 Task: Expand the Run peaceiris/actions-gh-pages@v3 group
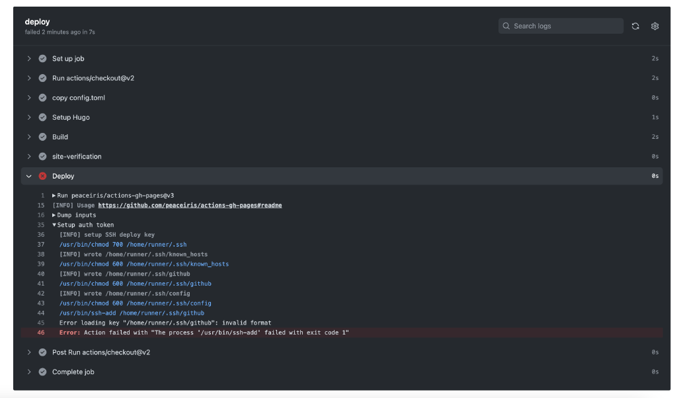click(54, 196)
